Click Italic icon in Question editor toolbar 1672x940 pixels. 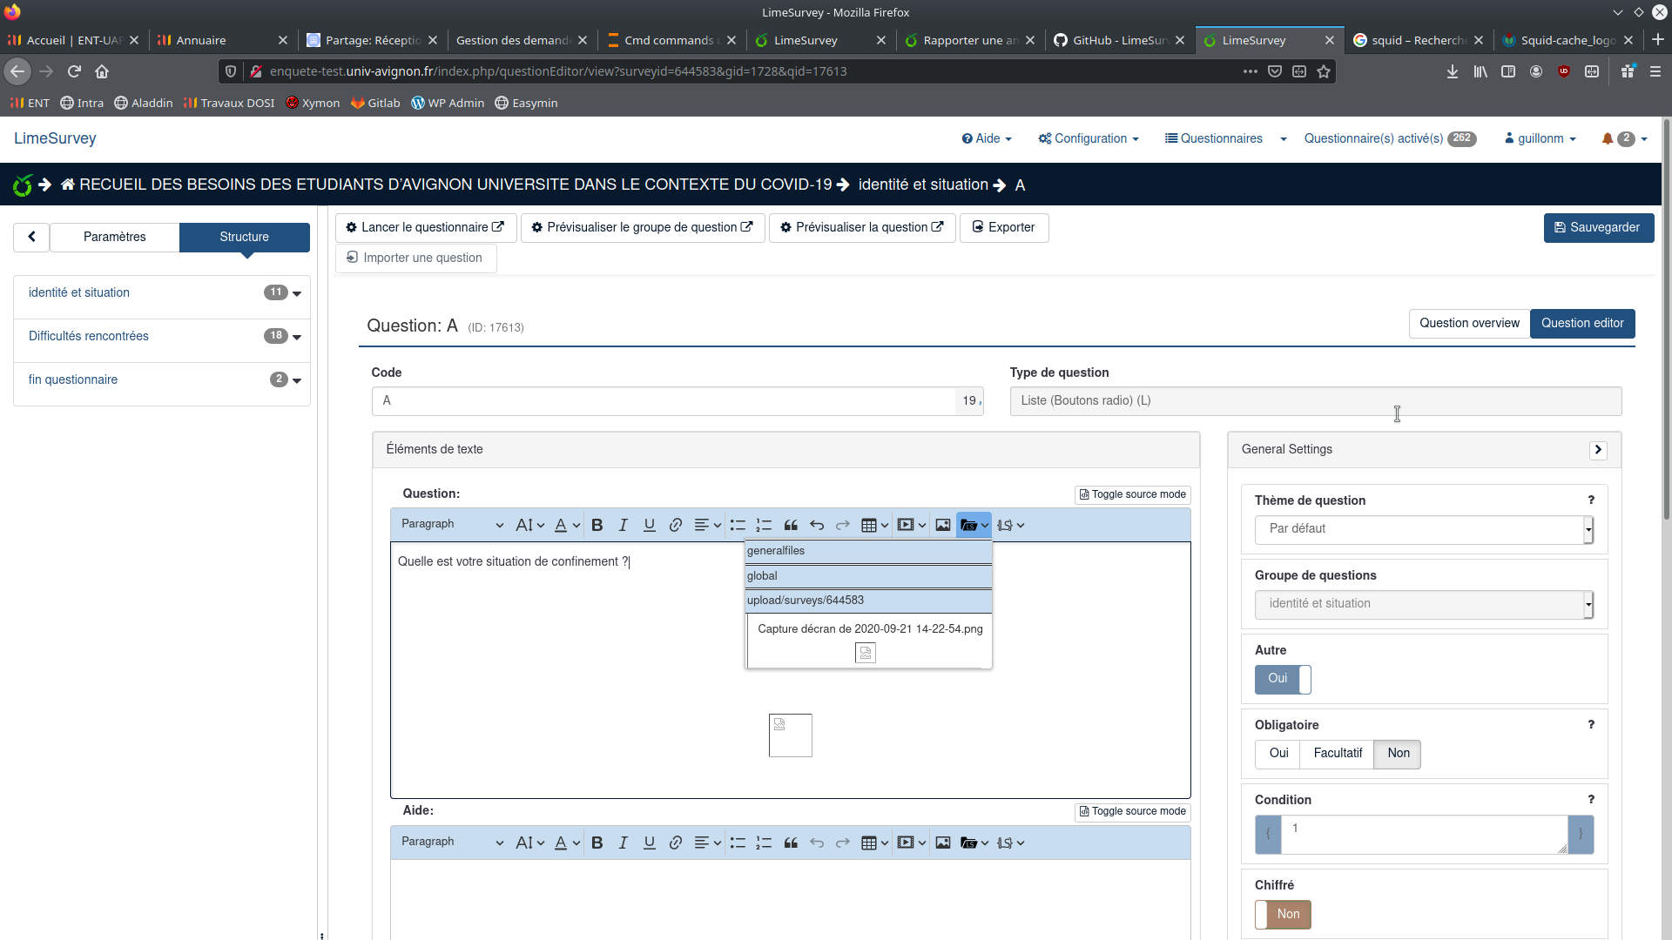click(624, 525)
